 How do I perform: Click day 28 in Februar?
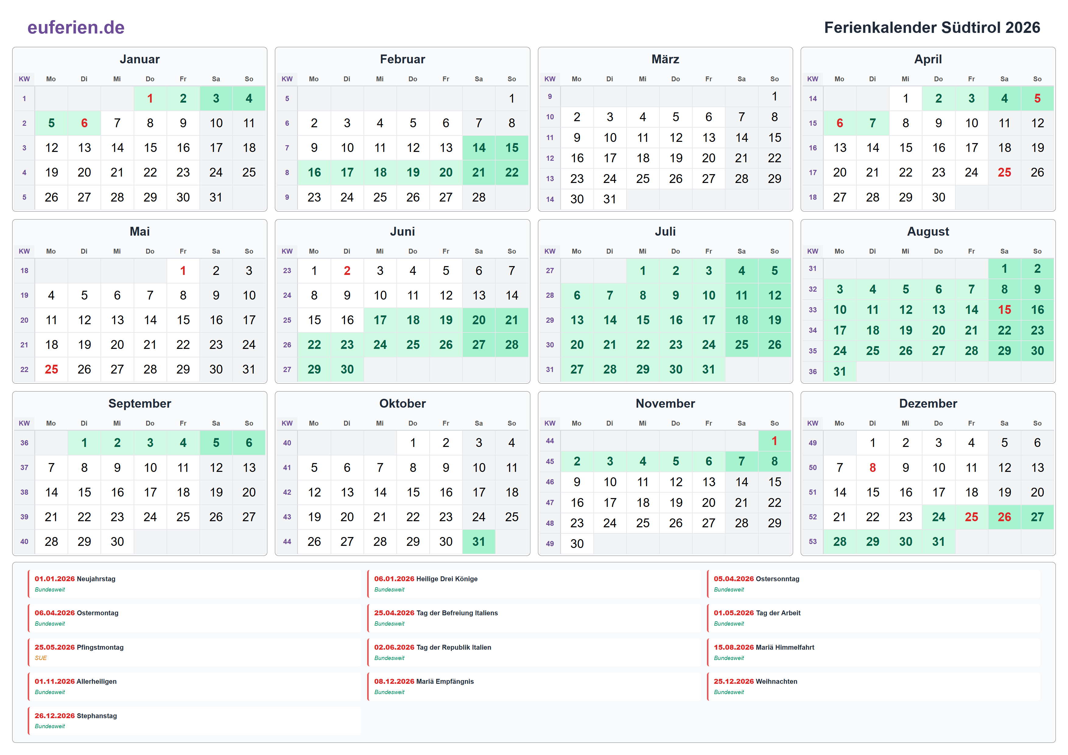[x=479, y=197]
